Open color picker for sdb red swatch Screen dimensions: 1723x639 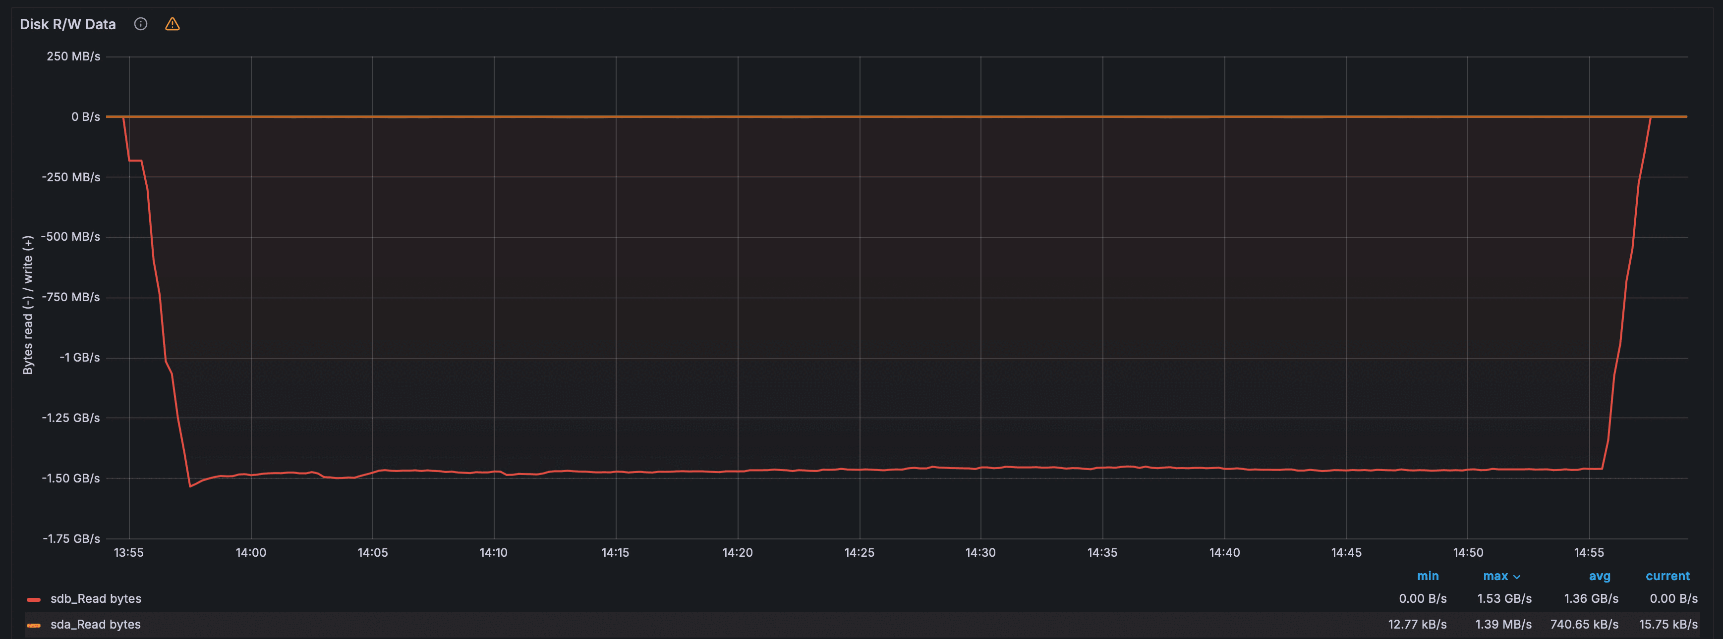(x=33, y=599)
